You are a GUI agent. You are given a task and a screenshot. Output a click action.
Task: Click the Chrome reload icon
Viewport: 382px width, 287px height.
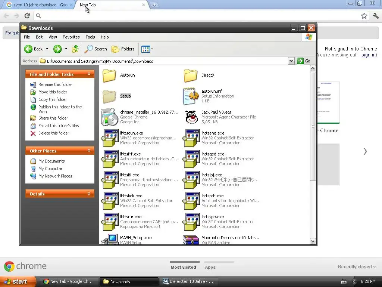coord(27,16)
